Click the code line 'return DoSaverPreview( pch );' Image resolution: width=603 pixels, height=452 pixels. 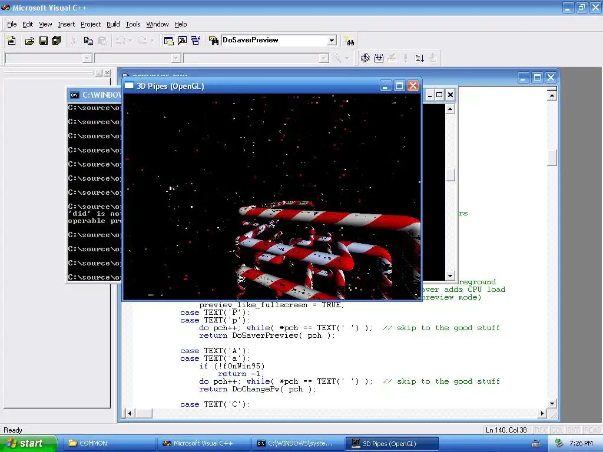click(267, 335)
